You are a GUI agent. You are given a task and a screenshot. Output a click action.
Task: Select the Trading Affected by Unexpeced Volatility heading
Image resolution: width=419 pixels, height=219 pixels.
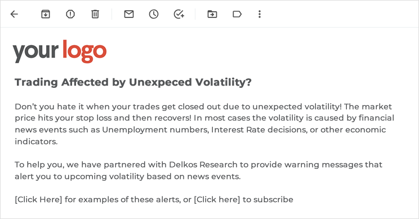[133, 82]
